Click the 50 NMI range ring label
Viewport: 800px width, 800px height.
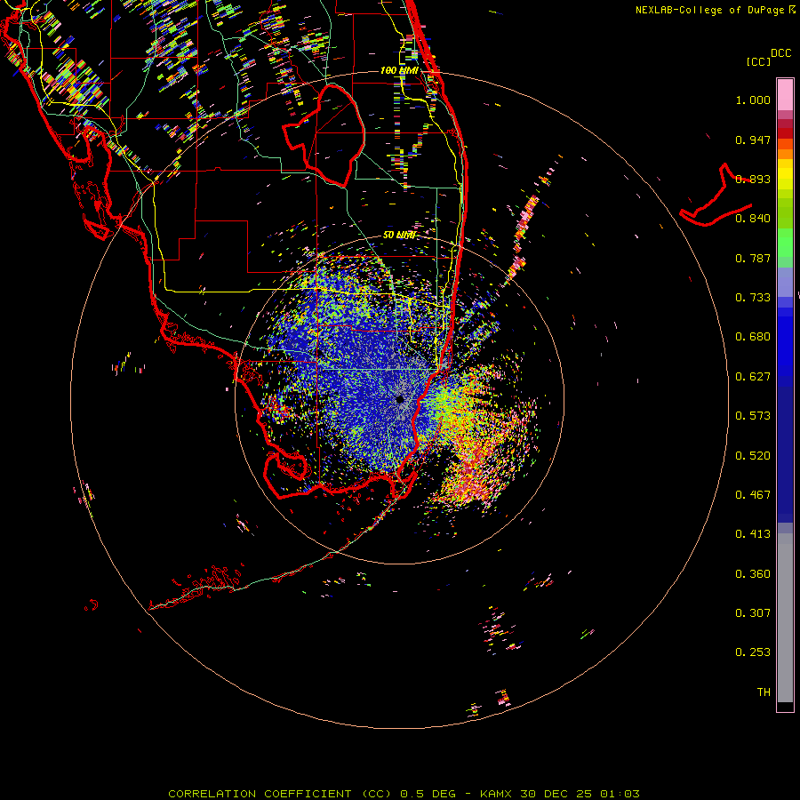point(399,236)
